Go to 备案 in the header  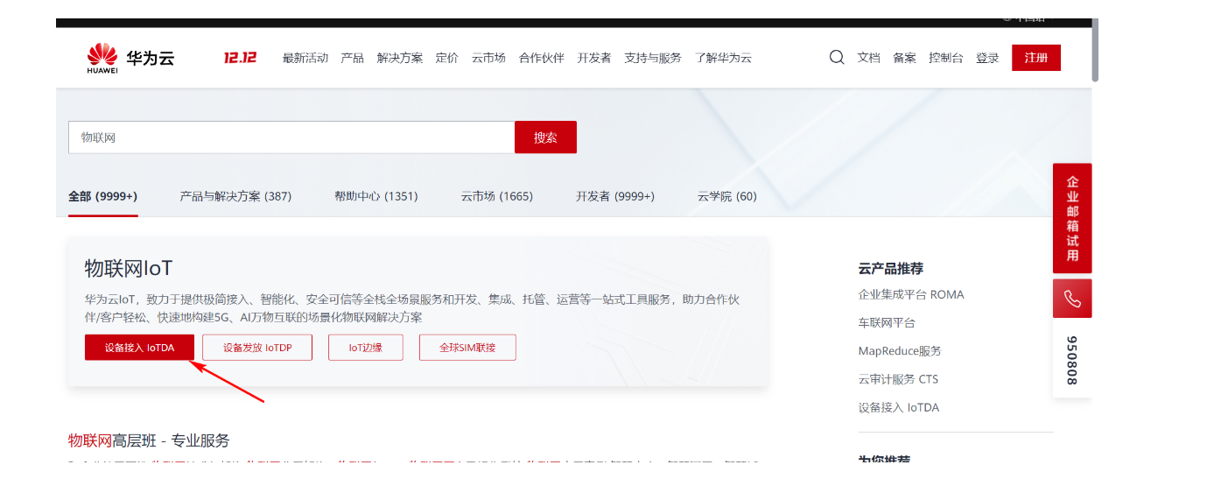tap(905, 58)
